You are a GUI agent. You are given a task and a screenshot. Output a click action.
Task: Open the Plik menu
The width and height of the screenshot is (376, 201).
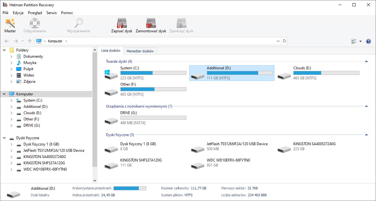pos(5,13)
